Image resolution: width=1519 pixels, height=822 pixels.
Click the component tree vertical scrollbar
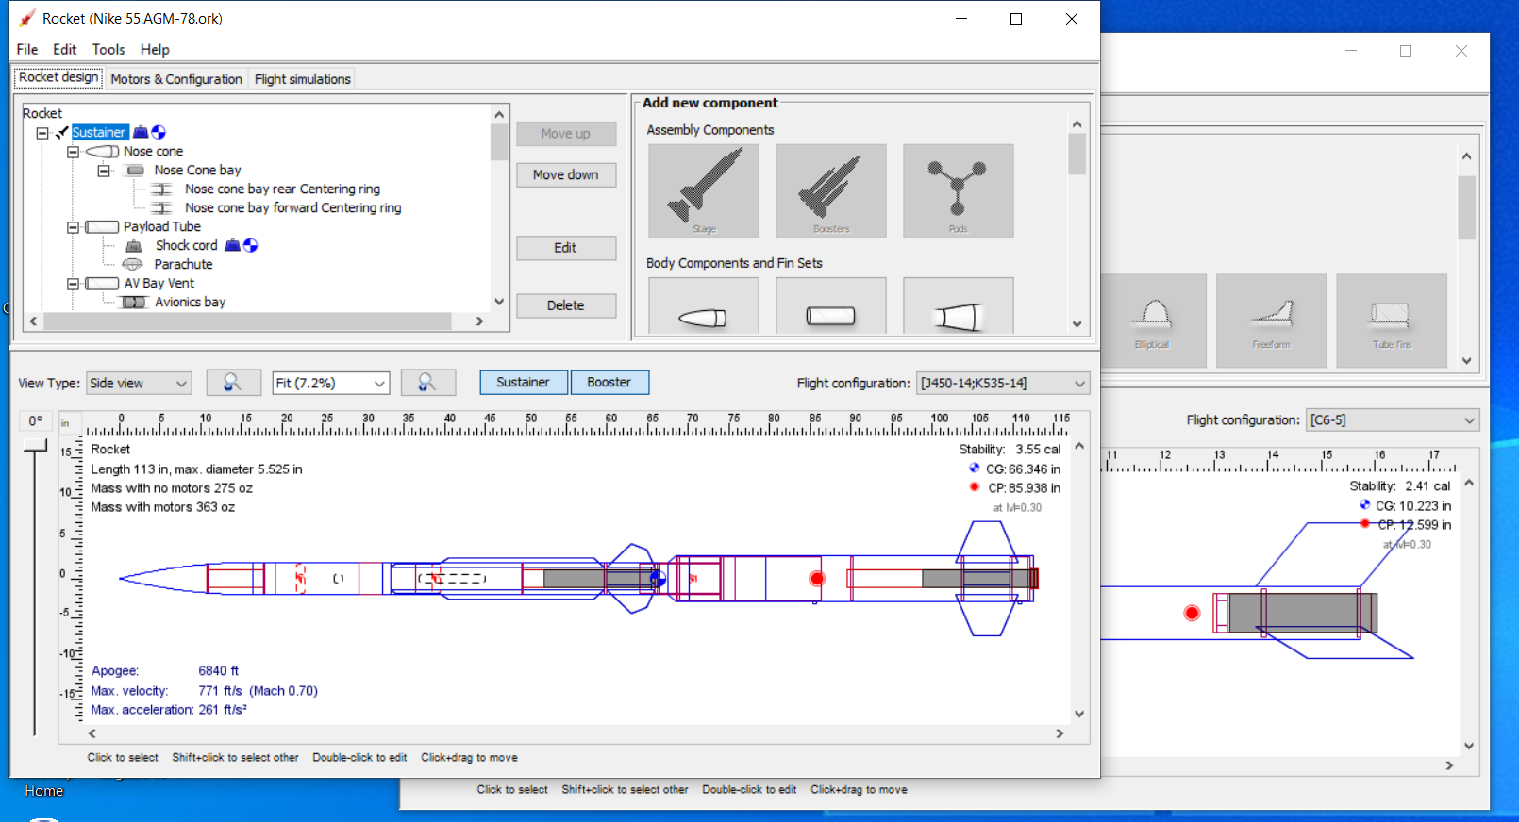pos(499,208)
